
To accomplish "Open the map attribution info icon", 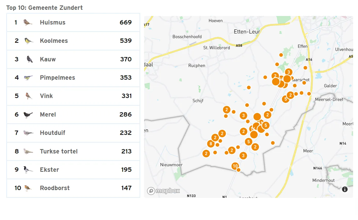I will (345, 189).
